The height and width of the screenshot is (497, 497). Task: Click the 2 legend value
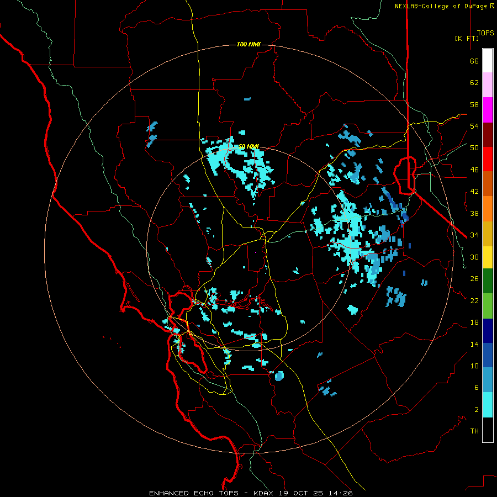click(x=477, y=410)
